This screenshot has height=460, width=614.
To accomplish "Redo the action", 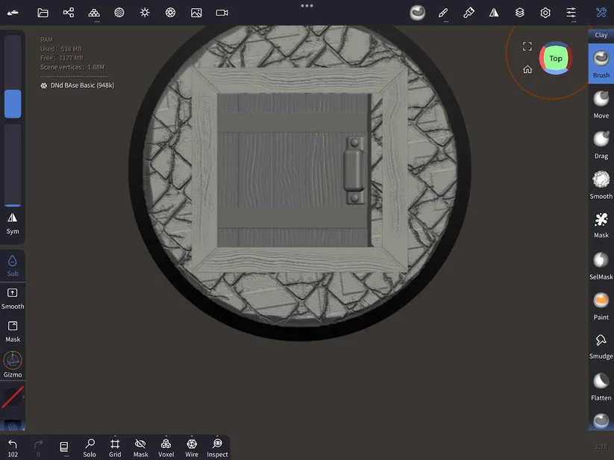I will pyautogui.click(x=38, y=447).
